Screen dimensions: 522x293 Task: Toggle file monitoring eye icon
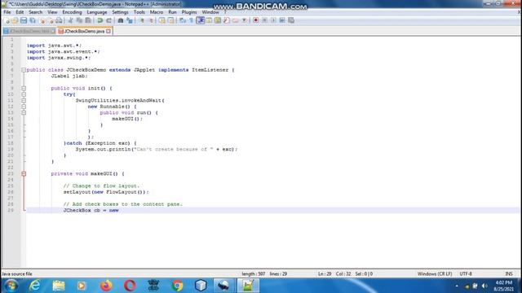tap(245, 20)
